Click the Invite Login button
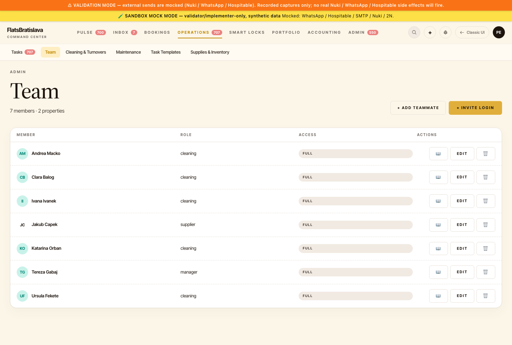 point(475,108)
